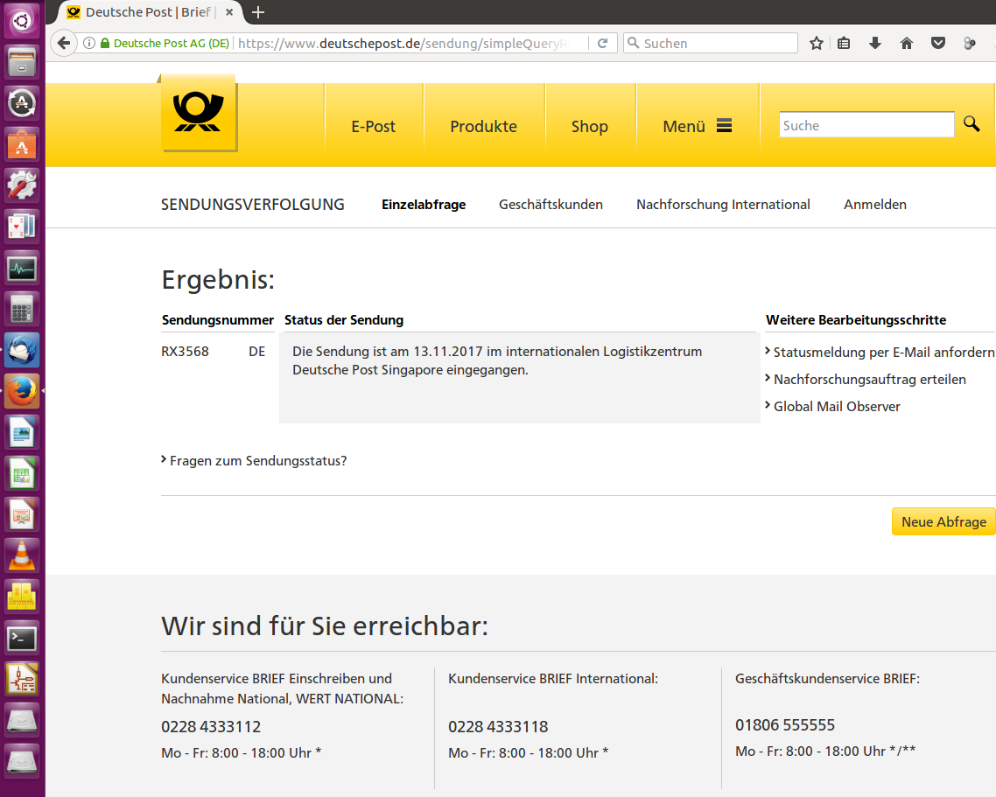Click site search magnifier icon
The width and height of the screenshot is (996, 797).
[x=971, y=124]
